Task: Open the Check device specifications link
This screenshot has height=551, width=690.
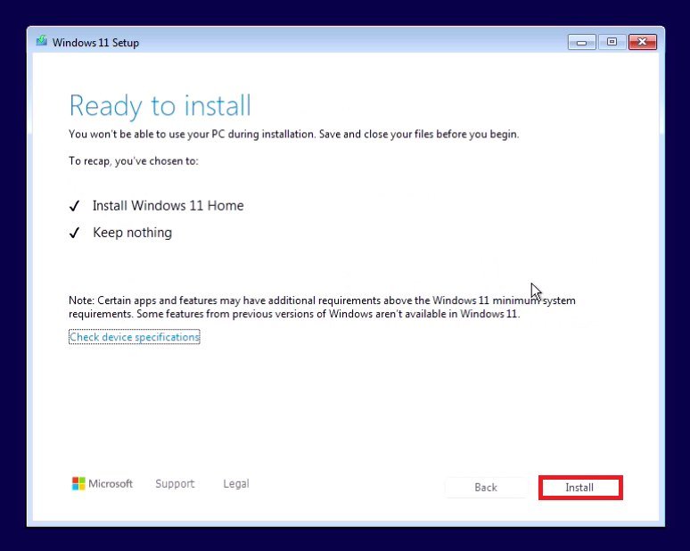Action: (x=135, y=337)
